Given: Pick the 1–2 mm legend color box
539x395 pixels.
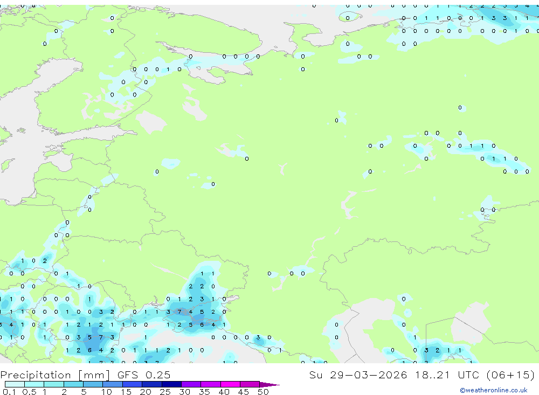Looking at the screenshot, I should click(54, 384).
